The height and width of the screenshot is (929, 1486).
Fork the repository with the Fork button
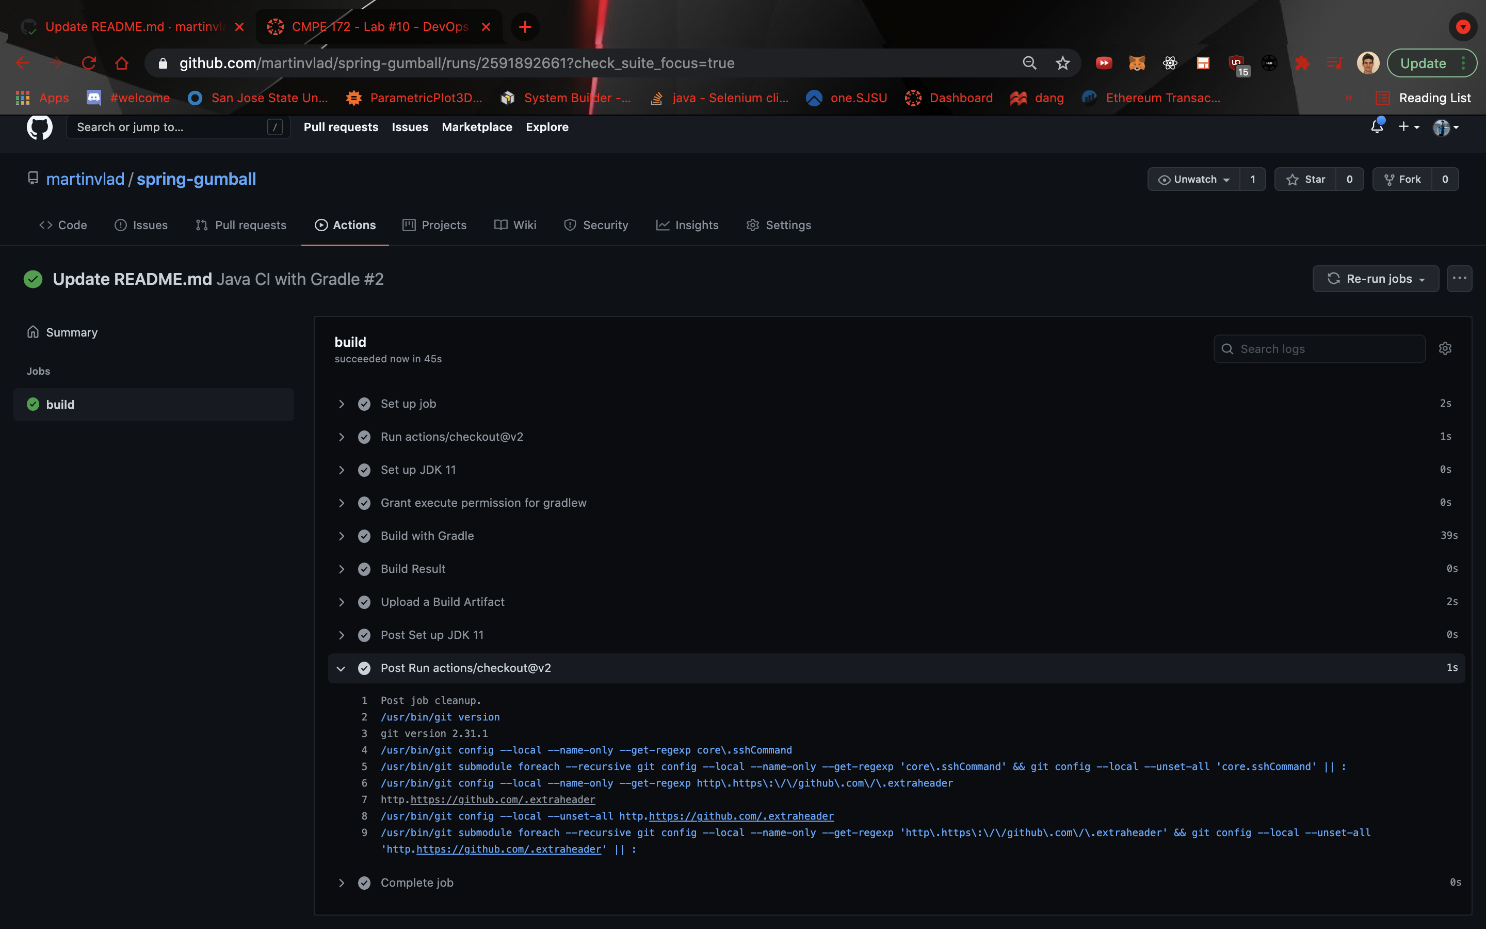[x=1402, y=180]
